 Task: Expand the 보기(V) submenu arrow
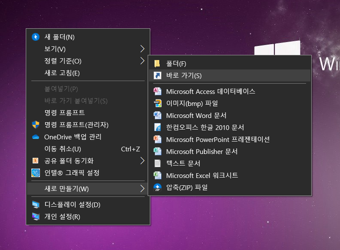[142, 49]
